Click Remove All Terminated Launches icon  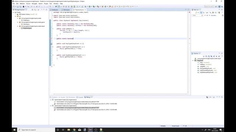pyautogui.click(x=207, y=97)
